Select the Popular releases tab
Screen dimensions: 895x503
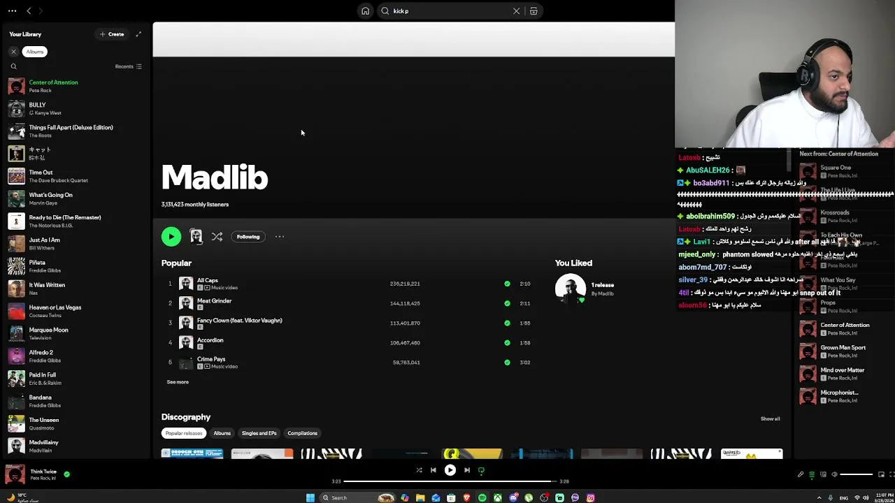tap(184, 433)
